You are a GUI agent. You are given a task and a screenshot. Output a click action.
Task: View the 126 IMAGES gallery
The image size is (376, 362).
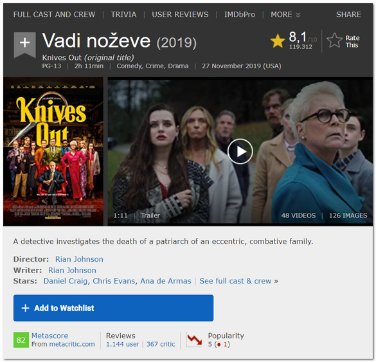pos(348,215)
